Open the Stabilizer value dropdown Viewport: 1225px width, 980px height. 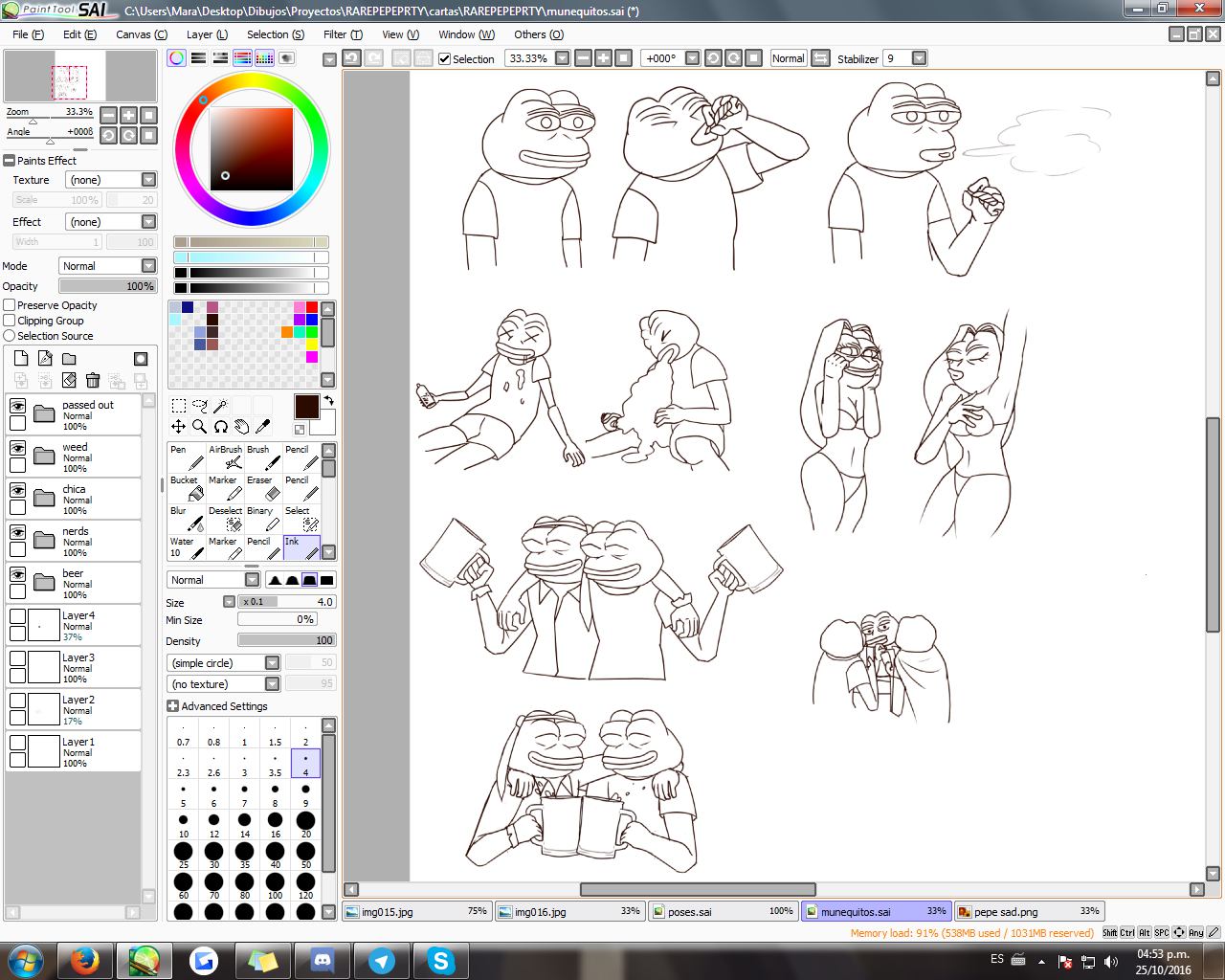pyautogui.click(x=919, y=58)
